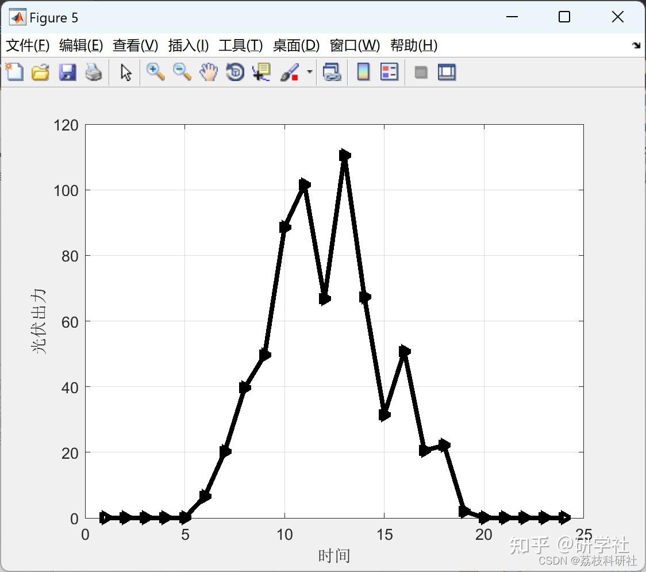Click the highest peak of the curve
This screenshot has width=646, height=572.
[344, 154]
